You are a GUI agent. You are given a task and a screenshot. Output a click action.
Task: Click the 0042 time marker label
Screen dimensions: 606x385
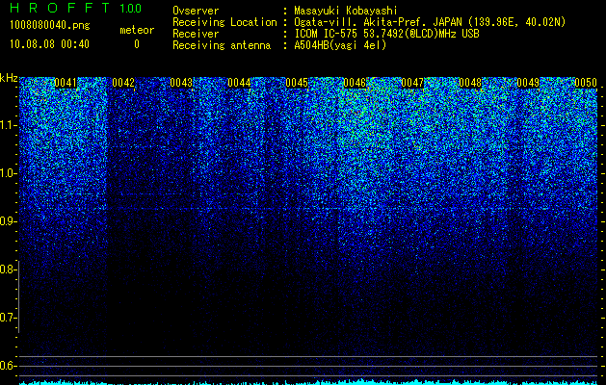(123, 83)
